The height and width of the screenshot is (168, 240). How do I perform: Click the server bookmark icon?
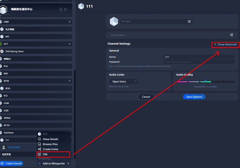pos(61,9)
